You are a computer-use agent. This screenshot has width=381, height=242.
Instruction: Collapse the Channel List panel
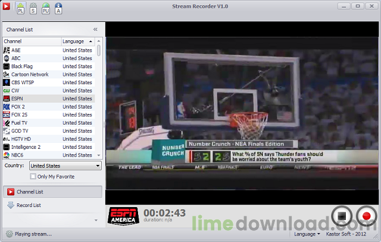click(x=95, y=28)
